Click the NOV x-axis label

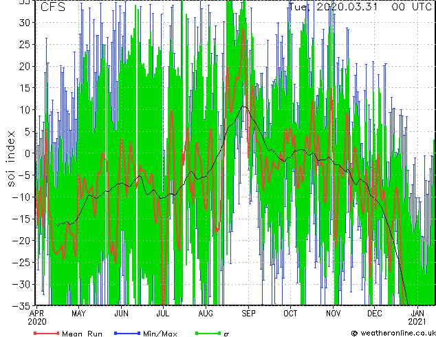333,314
